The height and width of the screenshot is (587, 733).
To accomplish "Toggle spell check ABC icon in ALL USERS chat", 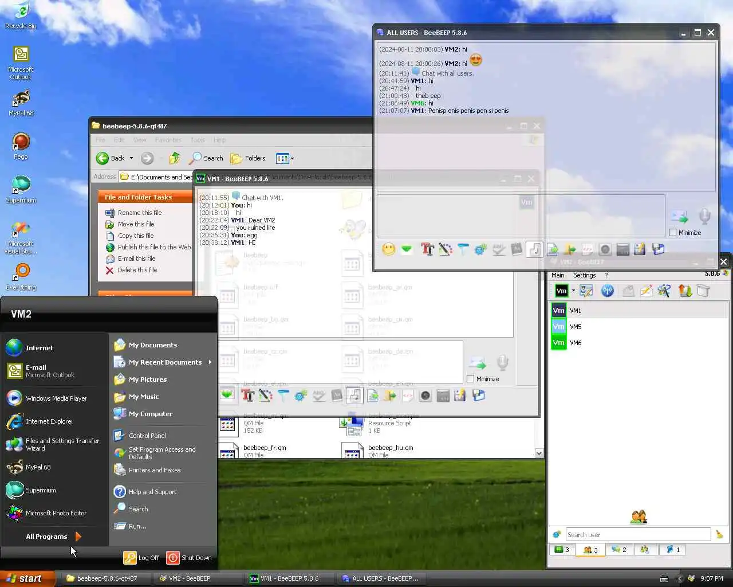I will point(499,249).
